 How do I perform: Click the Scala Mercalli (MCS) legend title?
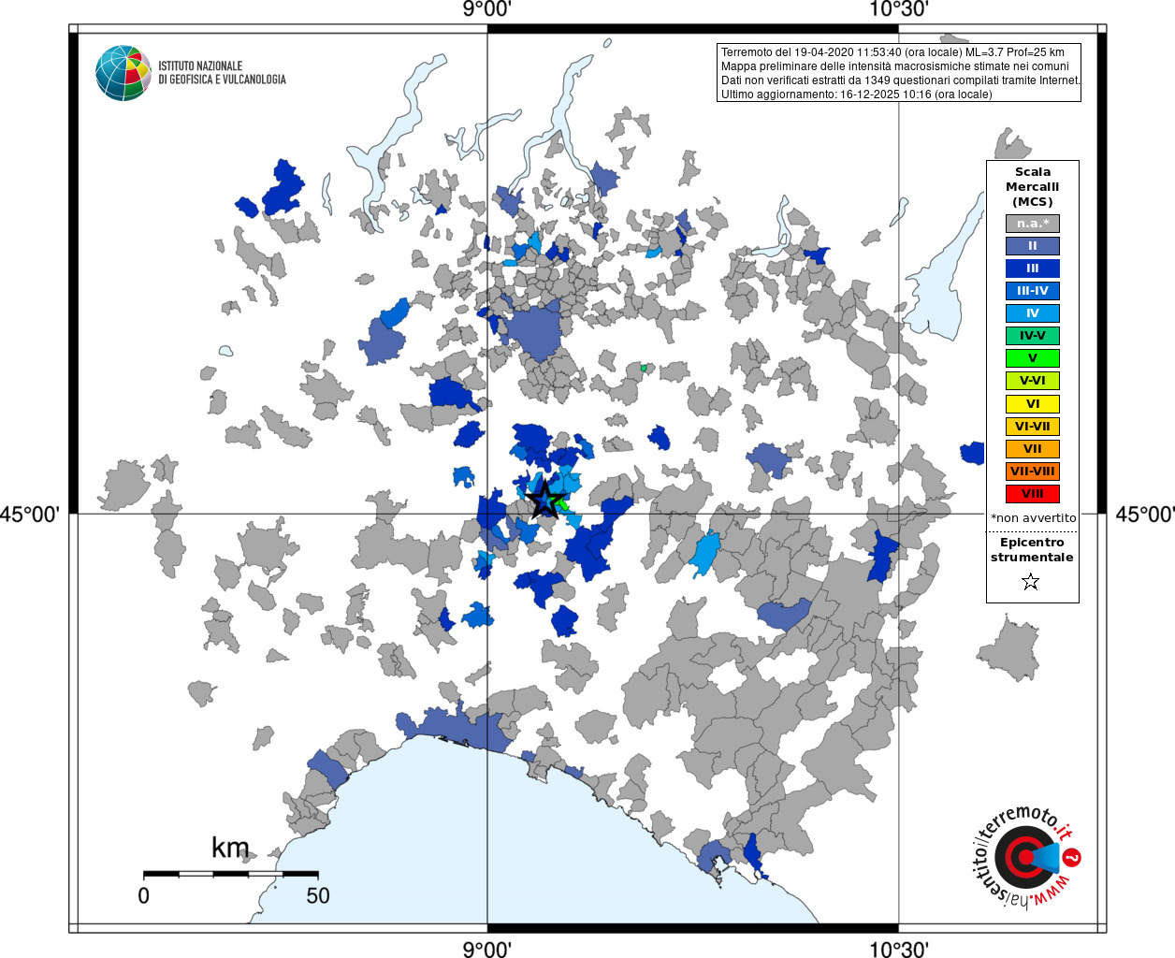tap(1033, 186)
